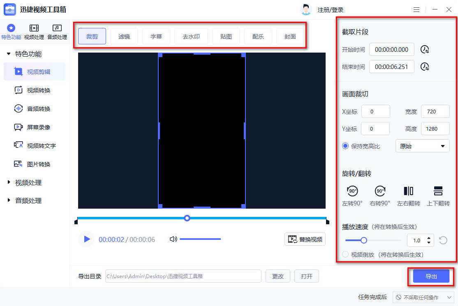
Task: Click the 开始时间 input field
Action: coord(392,50)
